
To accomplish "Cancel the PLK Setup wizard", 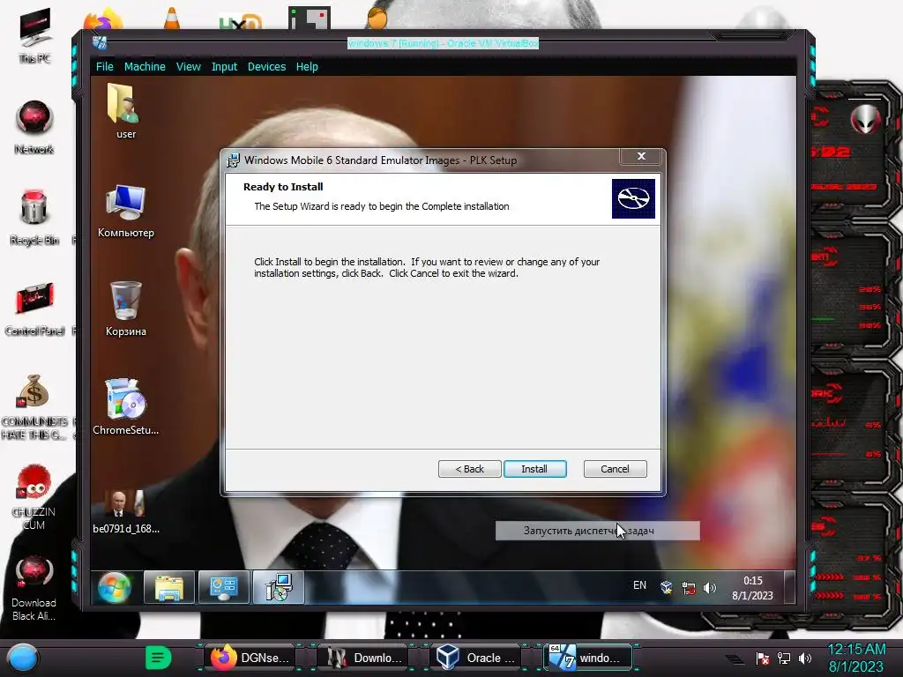I will (x=615, y=469).
